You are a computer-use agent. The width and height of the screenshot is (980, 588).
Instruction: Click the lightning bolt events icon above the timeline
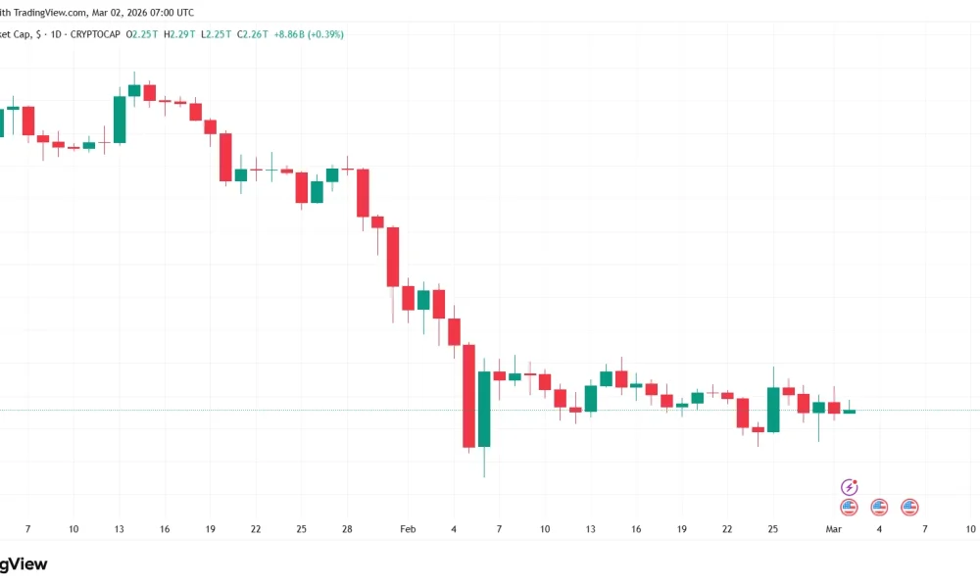click(x=849, y=486)
